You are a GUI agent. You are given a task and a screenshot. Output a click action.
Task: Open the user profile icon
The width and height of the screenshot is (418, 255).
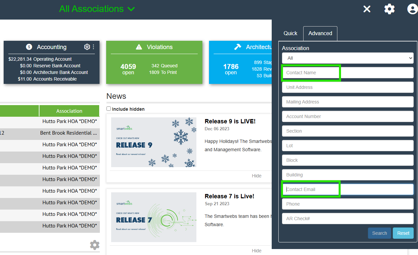412,9
